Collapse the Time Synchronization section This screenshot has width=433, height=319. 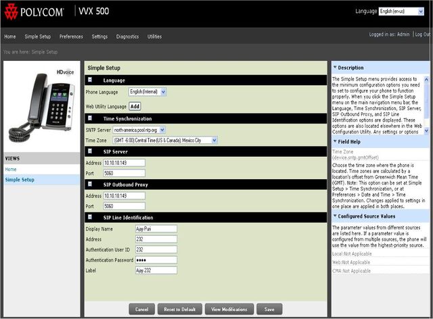point(90,119)
